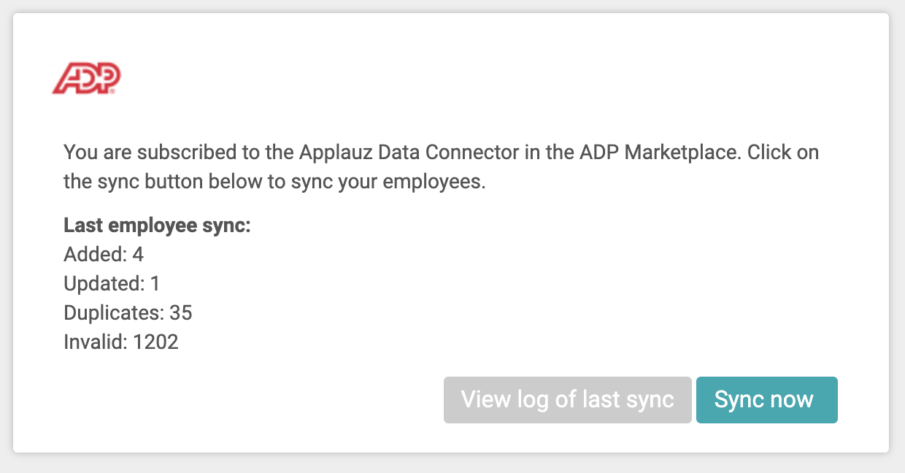Screen dimensions: 905x473
Task: Click the ADP logo
Action: [86, 78]
